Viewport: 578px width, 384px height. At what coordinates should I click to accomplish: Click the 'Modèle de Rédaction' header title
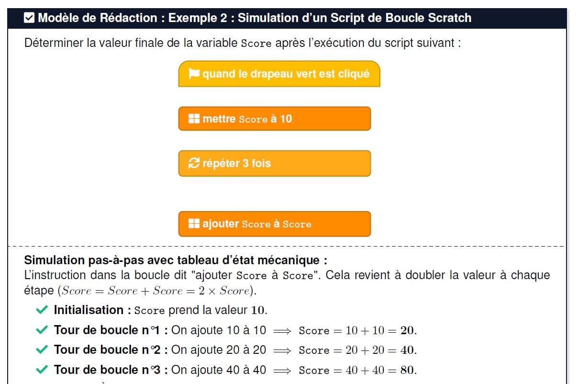(255, 18)
